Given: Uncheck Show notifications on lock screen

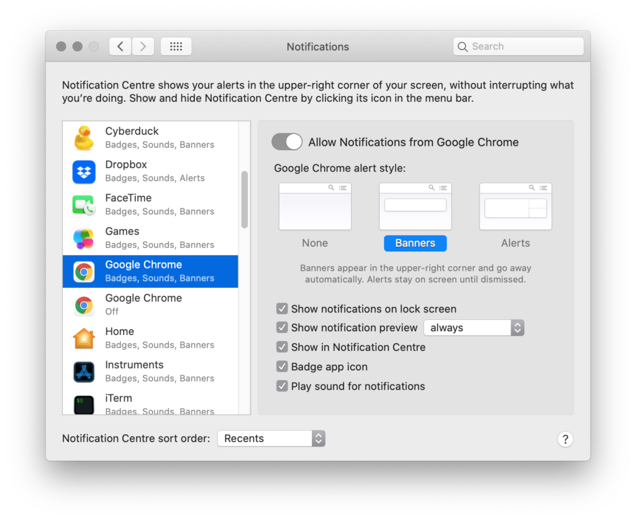Looking at the screenshot, I should click(x=282, y=309).
